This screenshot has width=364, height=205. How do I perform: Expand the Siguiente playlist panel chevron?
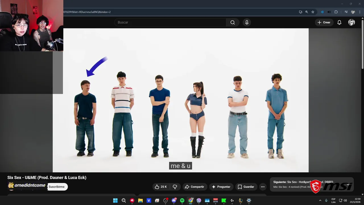[x=348, y=184]
